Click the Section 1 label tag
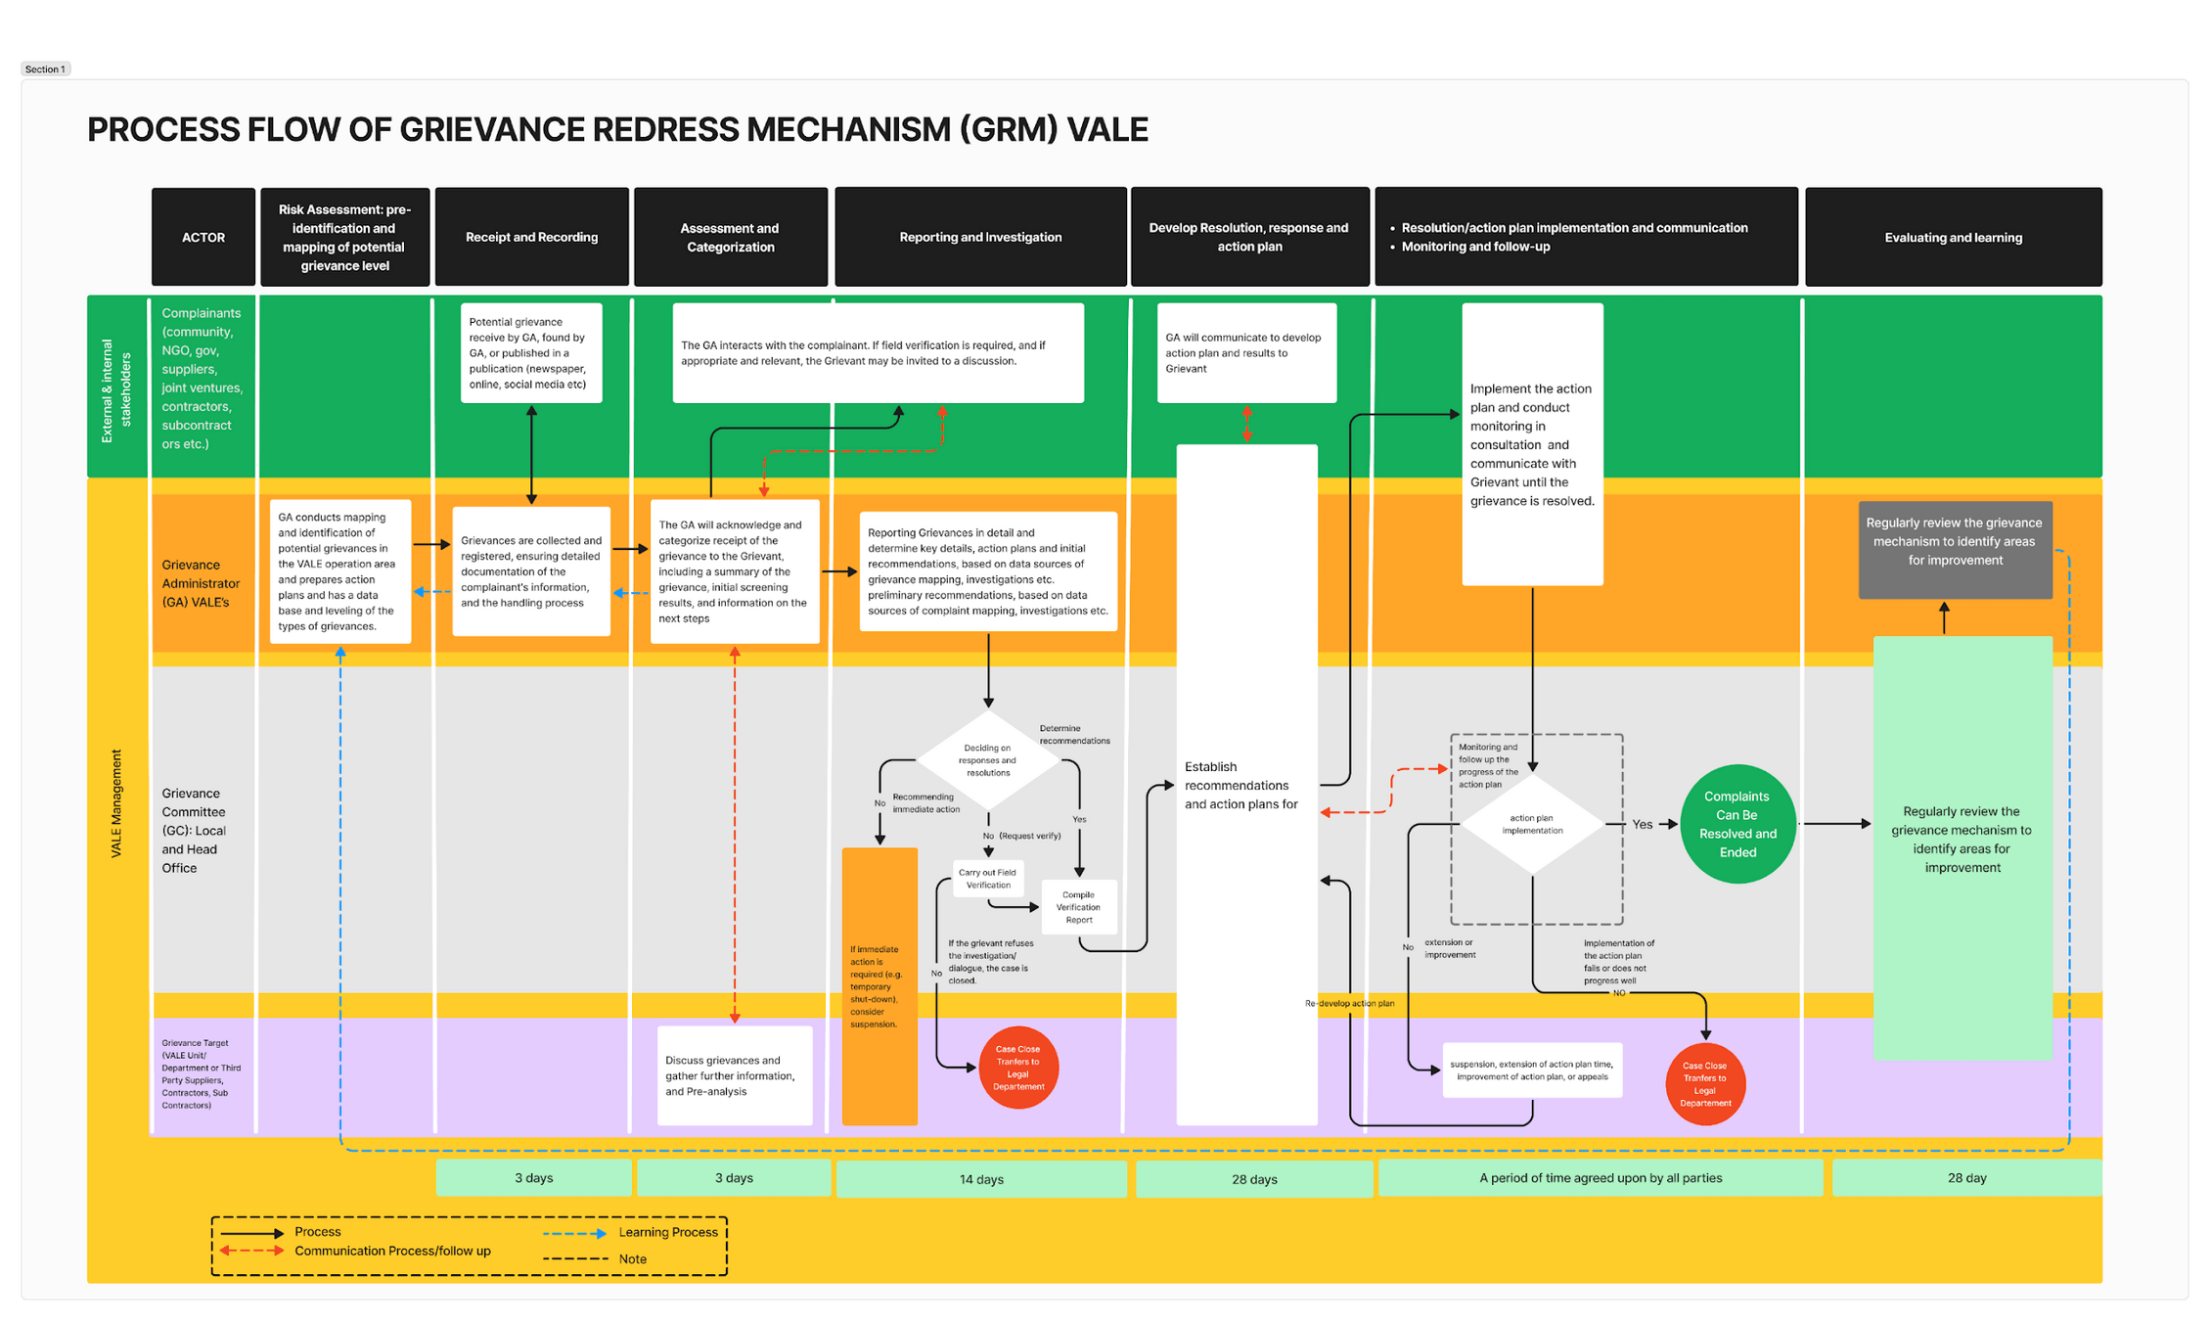This screenshot has width=2210, height=1321. point(45,68)
